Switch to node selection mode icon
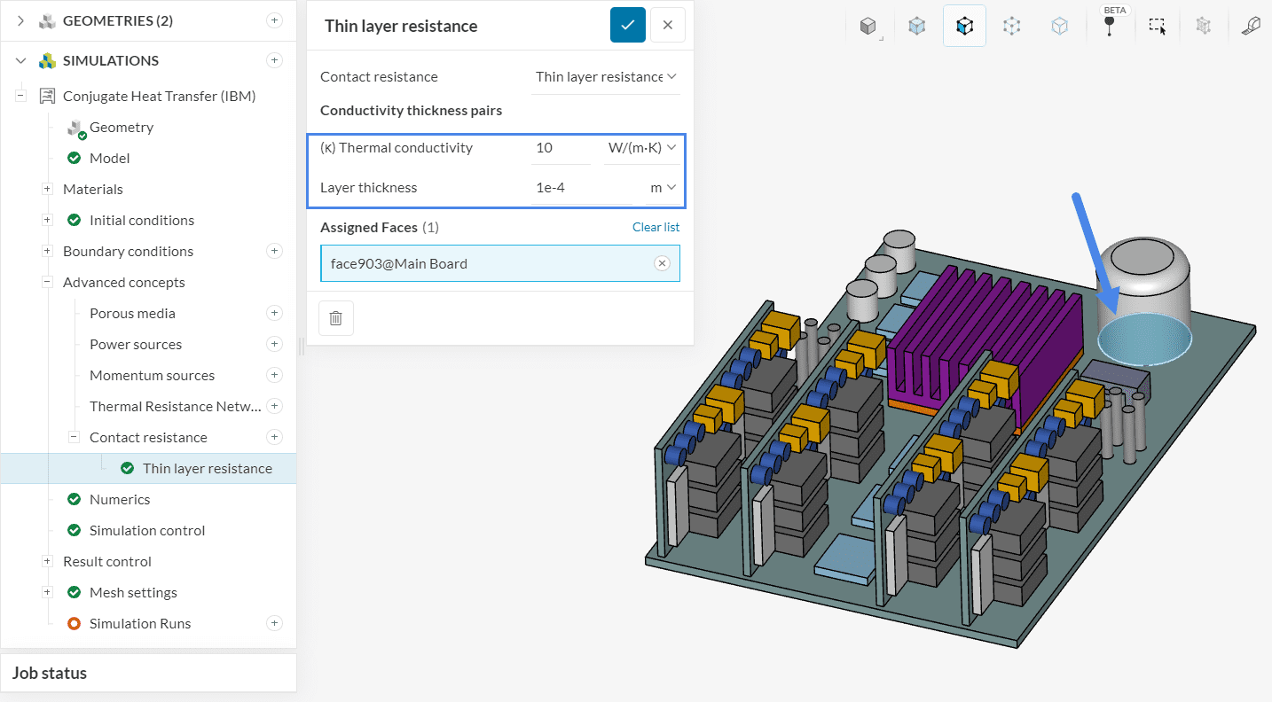Screen dimensions: 1272x702 (1011, 27)
